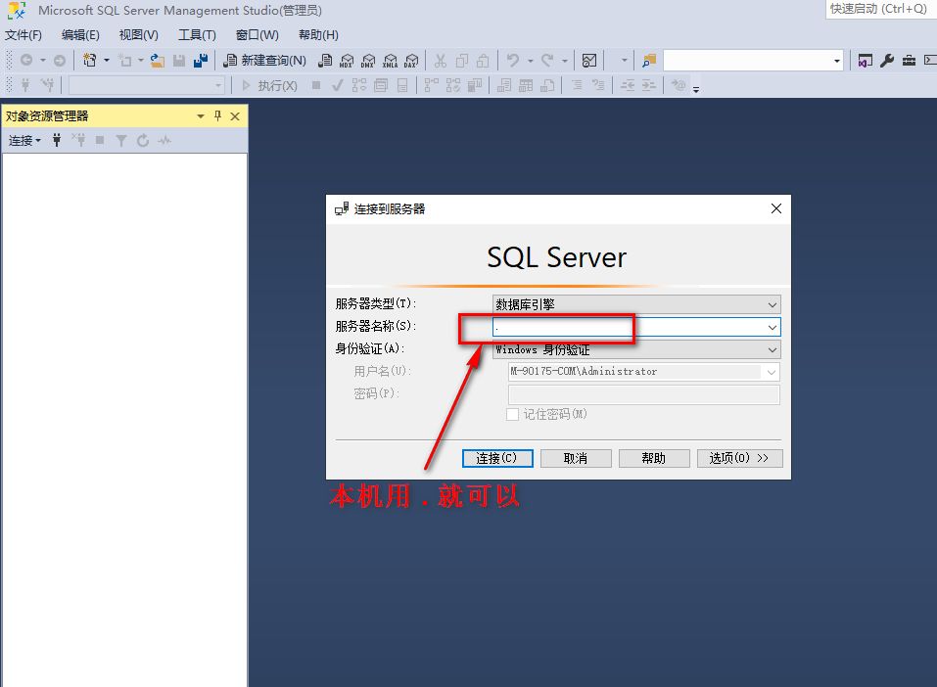Pin the 对象资源管理器 panel
937x687 pixels.
(217, 115)
